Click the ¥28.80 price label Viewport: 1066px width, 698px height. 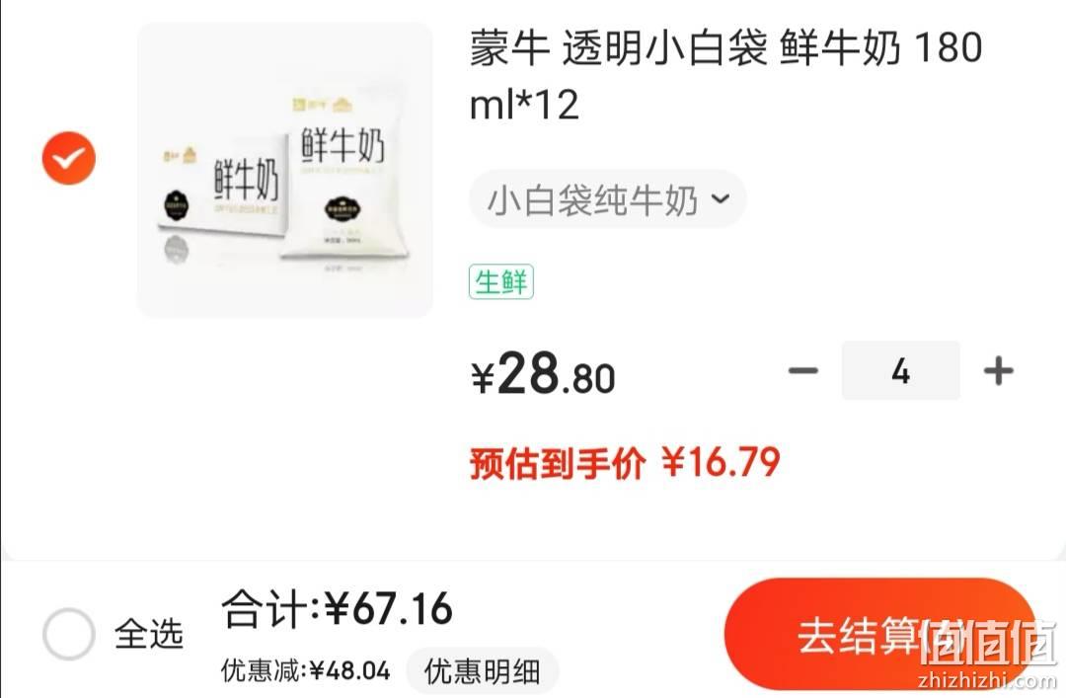point(543,373)
